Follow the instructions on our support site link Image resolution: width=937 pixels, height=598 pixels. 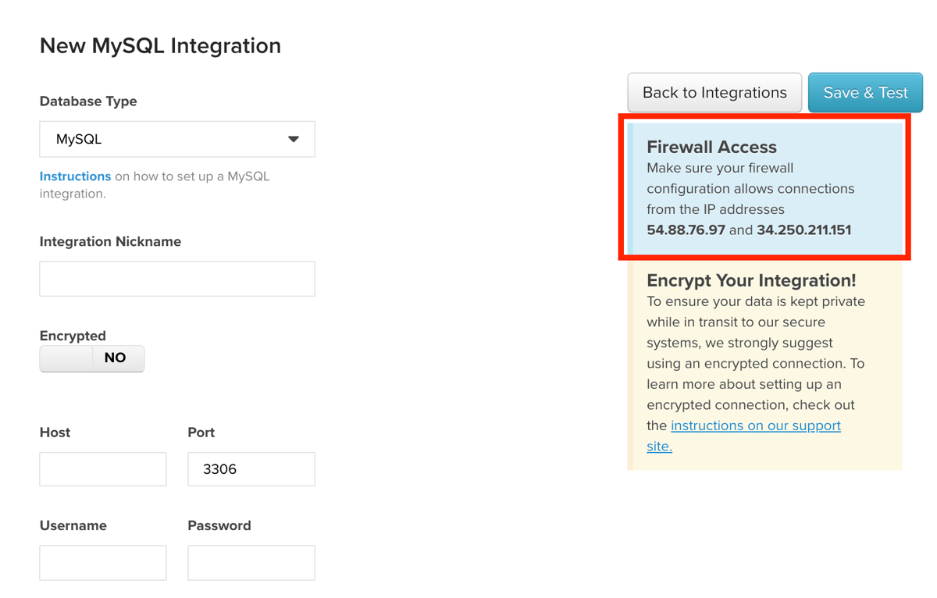755,425
